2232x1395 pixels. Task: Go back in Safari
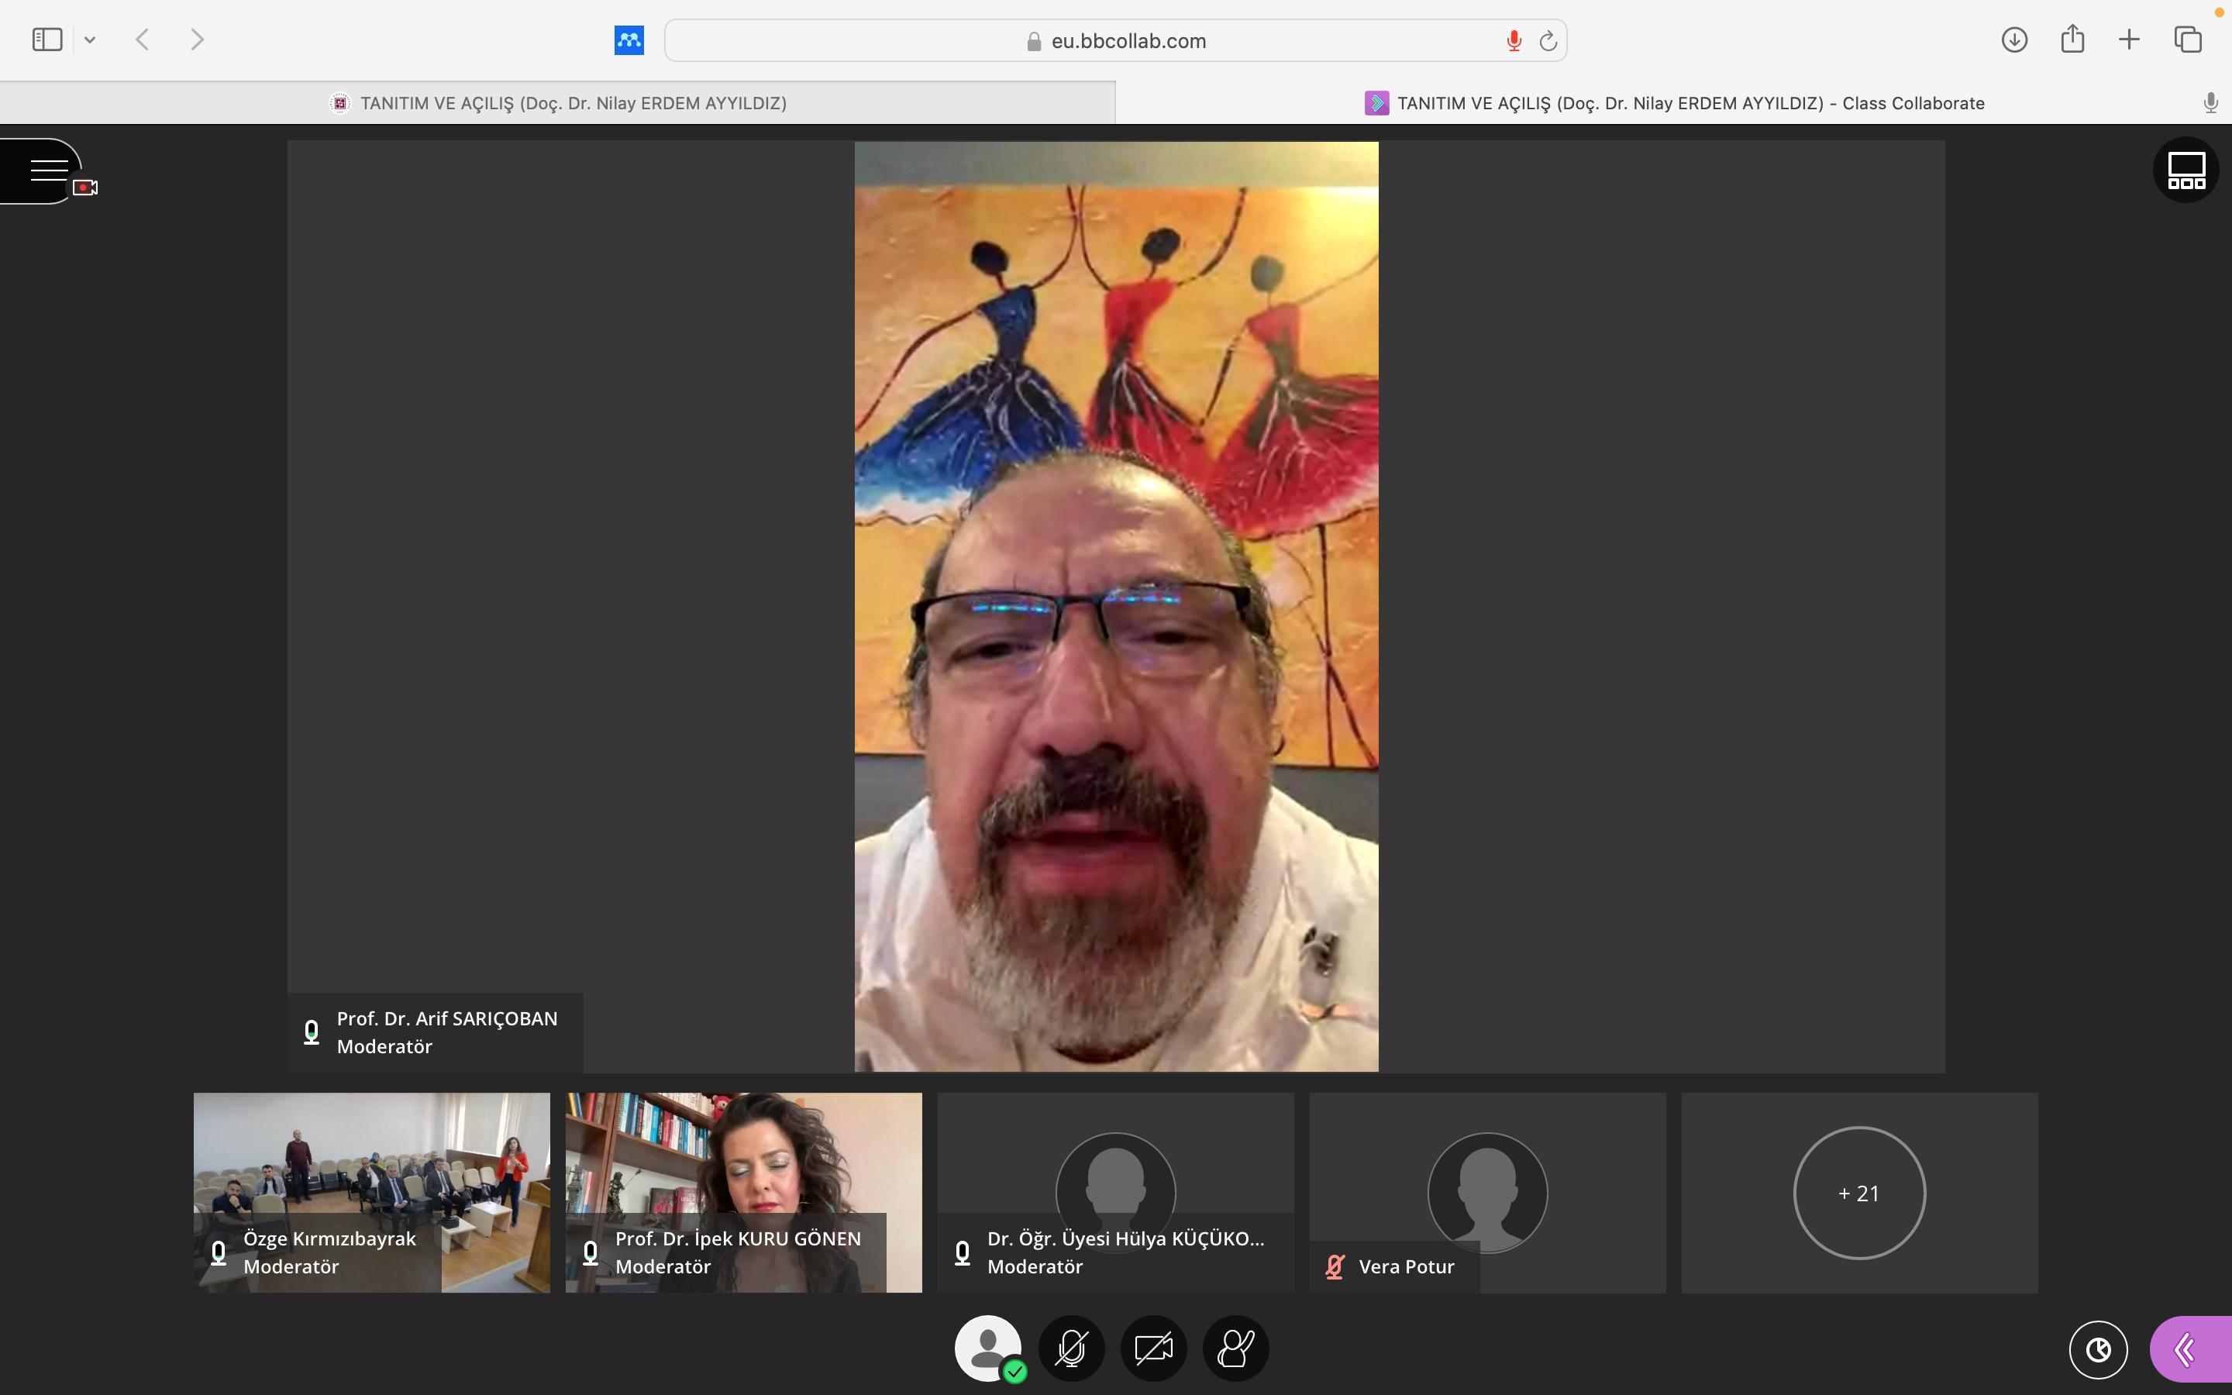[x=142, y=40]
